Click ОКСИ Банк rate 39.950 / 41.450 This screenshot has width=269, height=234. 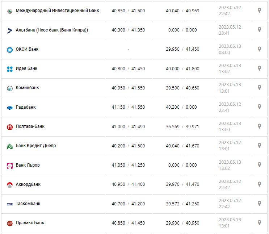[182, 49]
